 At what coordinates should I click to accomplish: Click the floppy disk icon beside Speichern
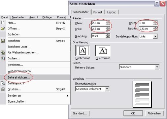point(3,41)
